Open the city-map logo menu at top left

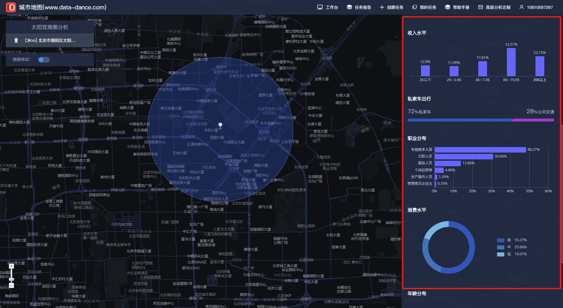coord(11,7)
